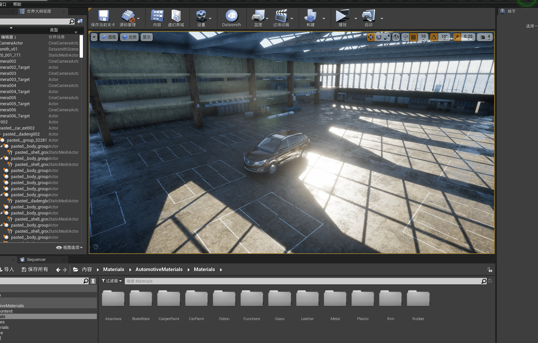538x343 pixels.
Task: Open the Launch options dropdown arrow
Action: (381, 19)
